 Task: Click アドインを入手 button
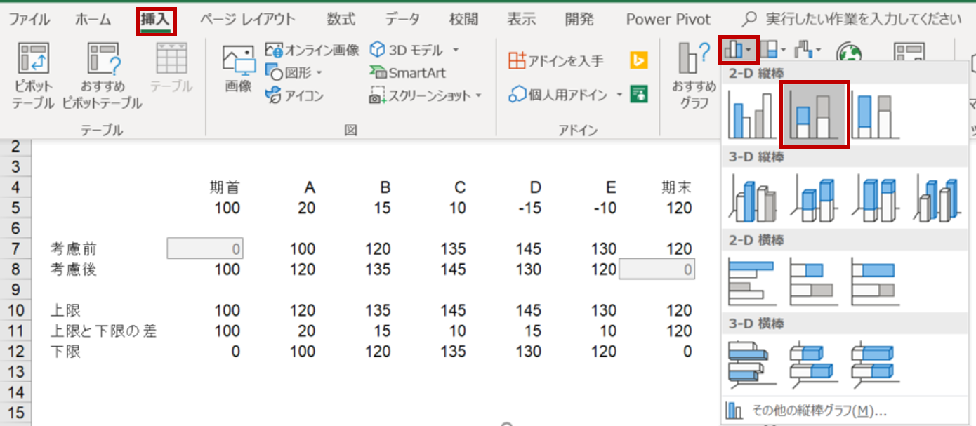tap(555, 61)
